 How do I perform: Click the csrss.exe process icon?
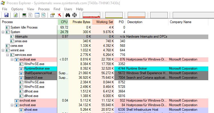tap(7, 46)
